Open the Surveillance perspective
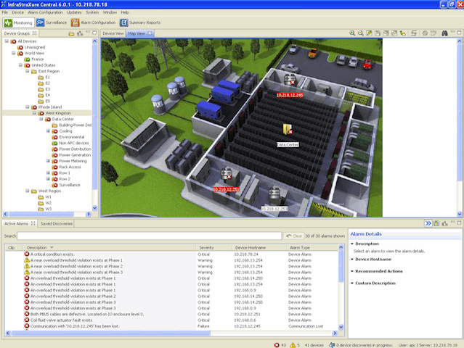The image size is (464, 348). 52,22
